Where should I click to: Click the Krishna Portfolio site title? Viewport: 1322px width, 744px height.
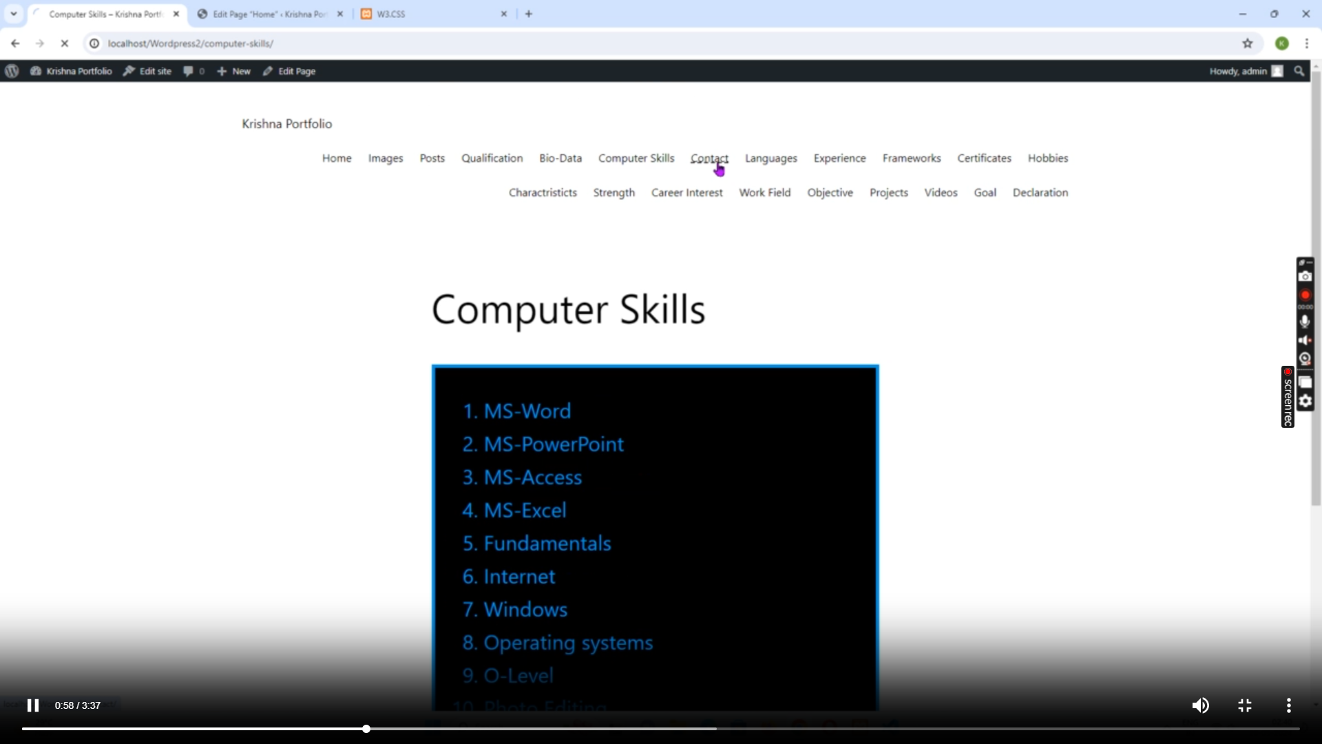(287, 124)
